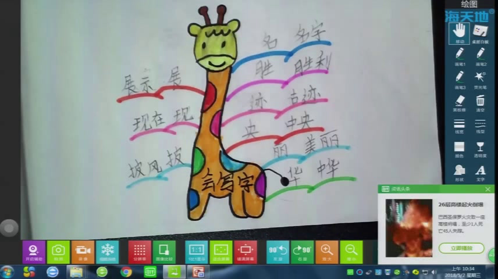Select the 移动 hand move tool
This screenshot has height=279, width=498.
(x=460, y=31)
